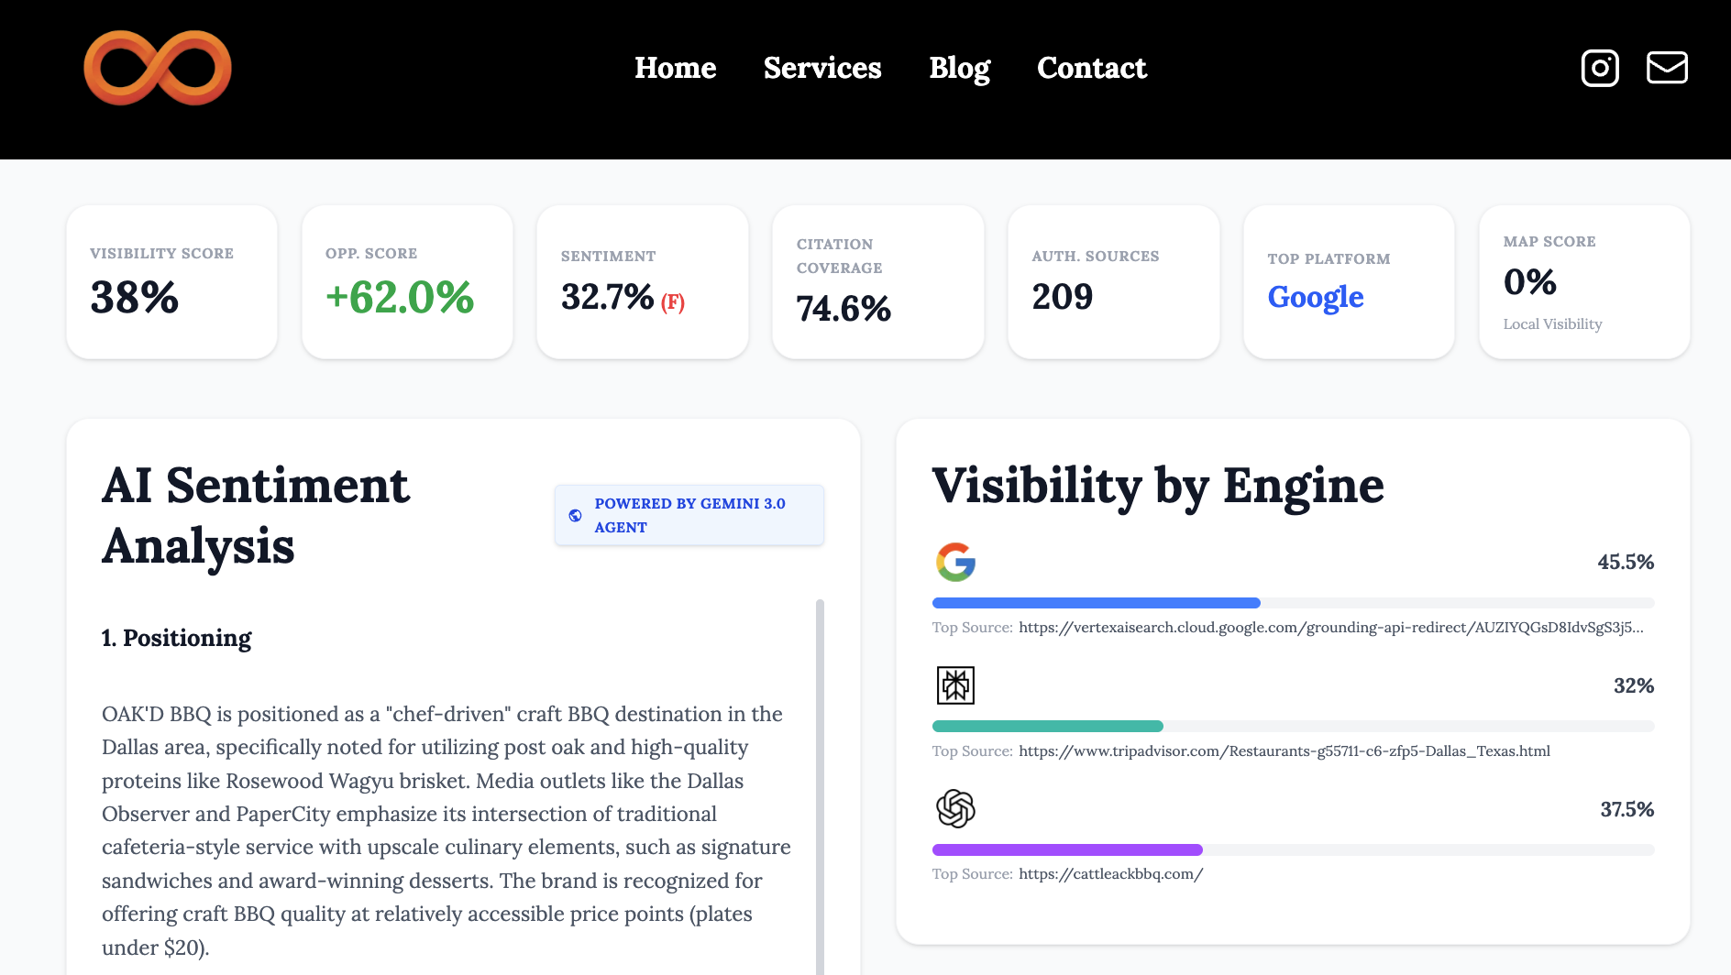
Task: Select the Google engine icon
Action: pos(956,562)
